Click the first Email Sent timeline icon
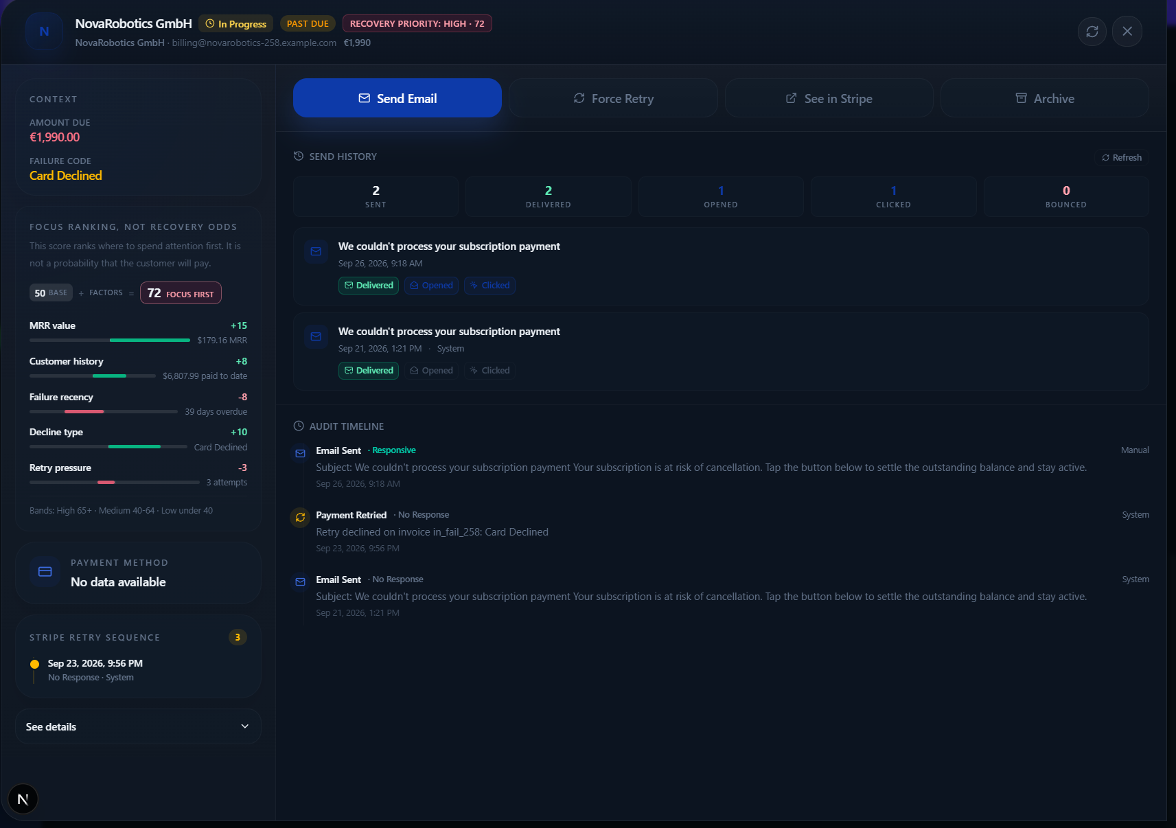Screen dimensions: 1176x828 [x=300, y=453]
